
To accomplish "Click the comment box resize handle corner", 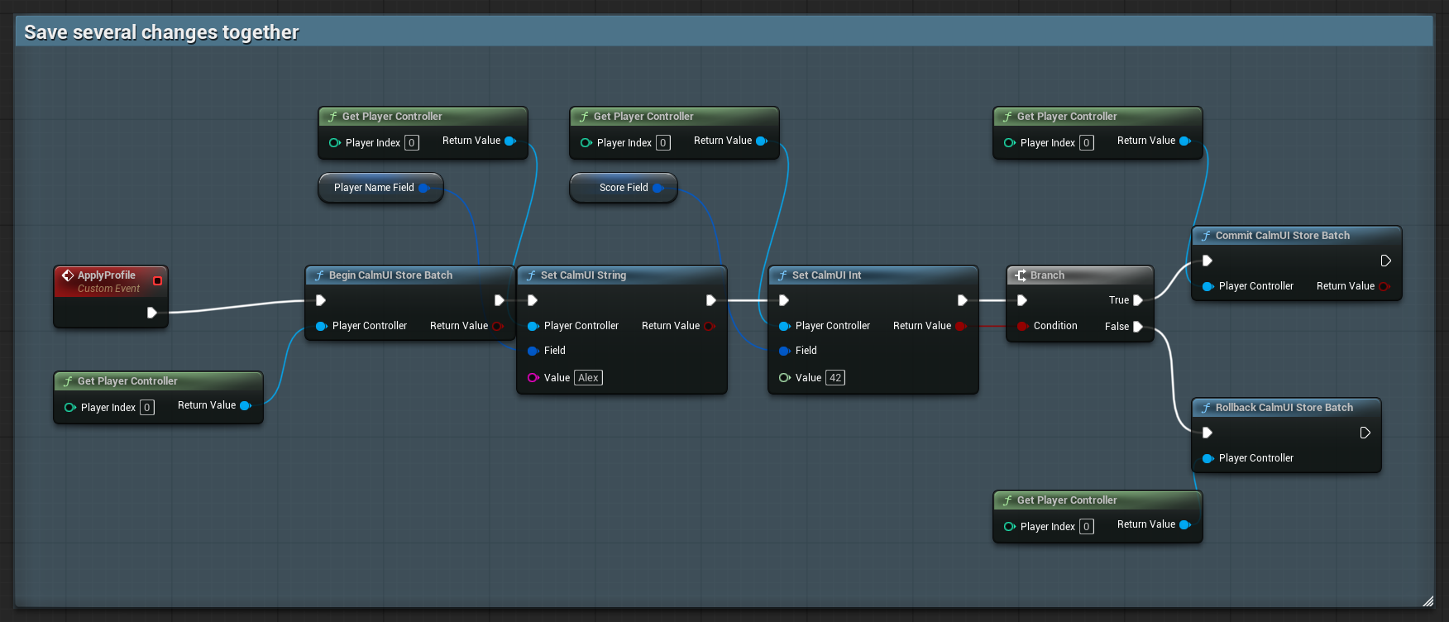I will pyautogui.click(x=1427, y=600).
